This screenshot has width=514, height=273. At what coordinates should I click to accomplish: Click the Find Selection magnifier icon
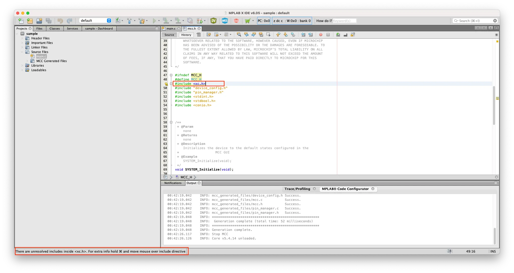coord(239,35)
